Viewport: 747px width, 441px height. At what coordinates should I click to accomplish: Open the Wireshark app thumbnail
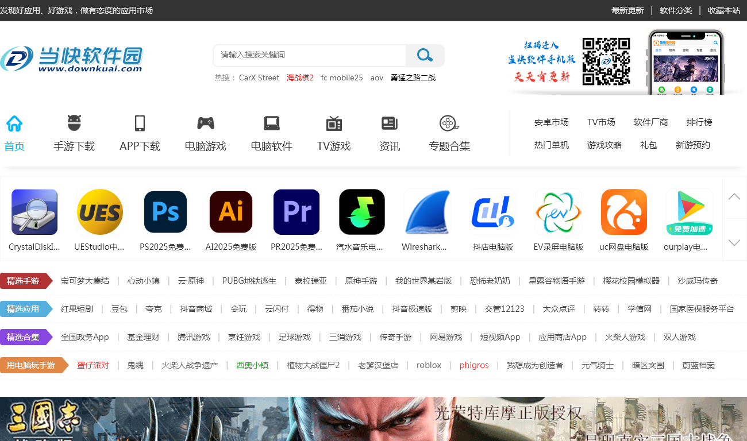click(427, 212)
